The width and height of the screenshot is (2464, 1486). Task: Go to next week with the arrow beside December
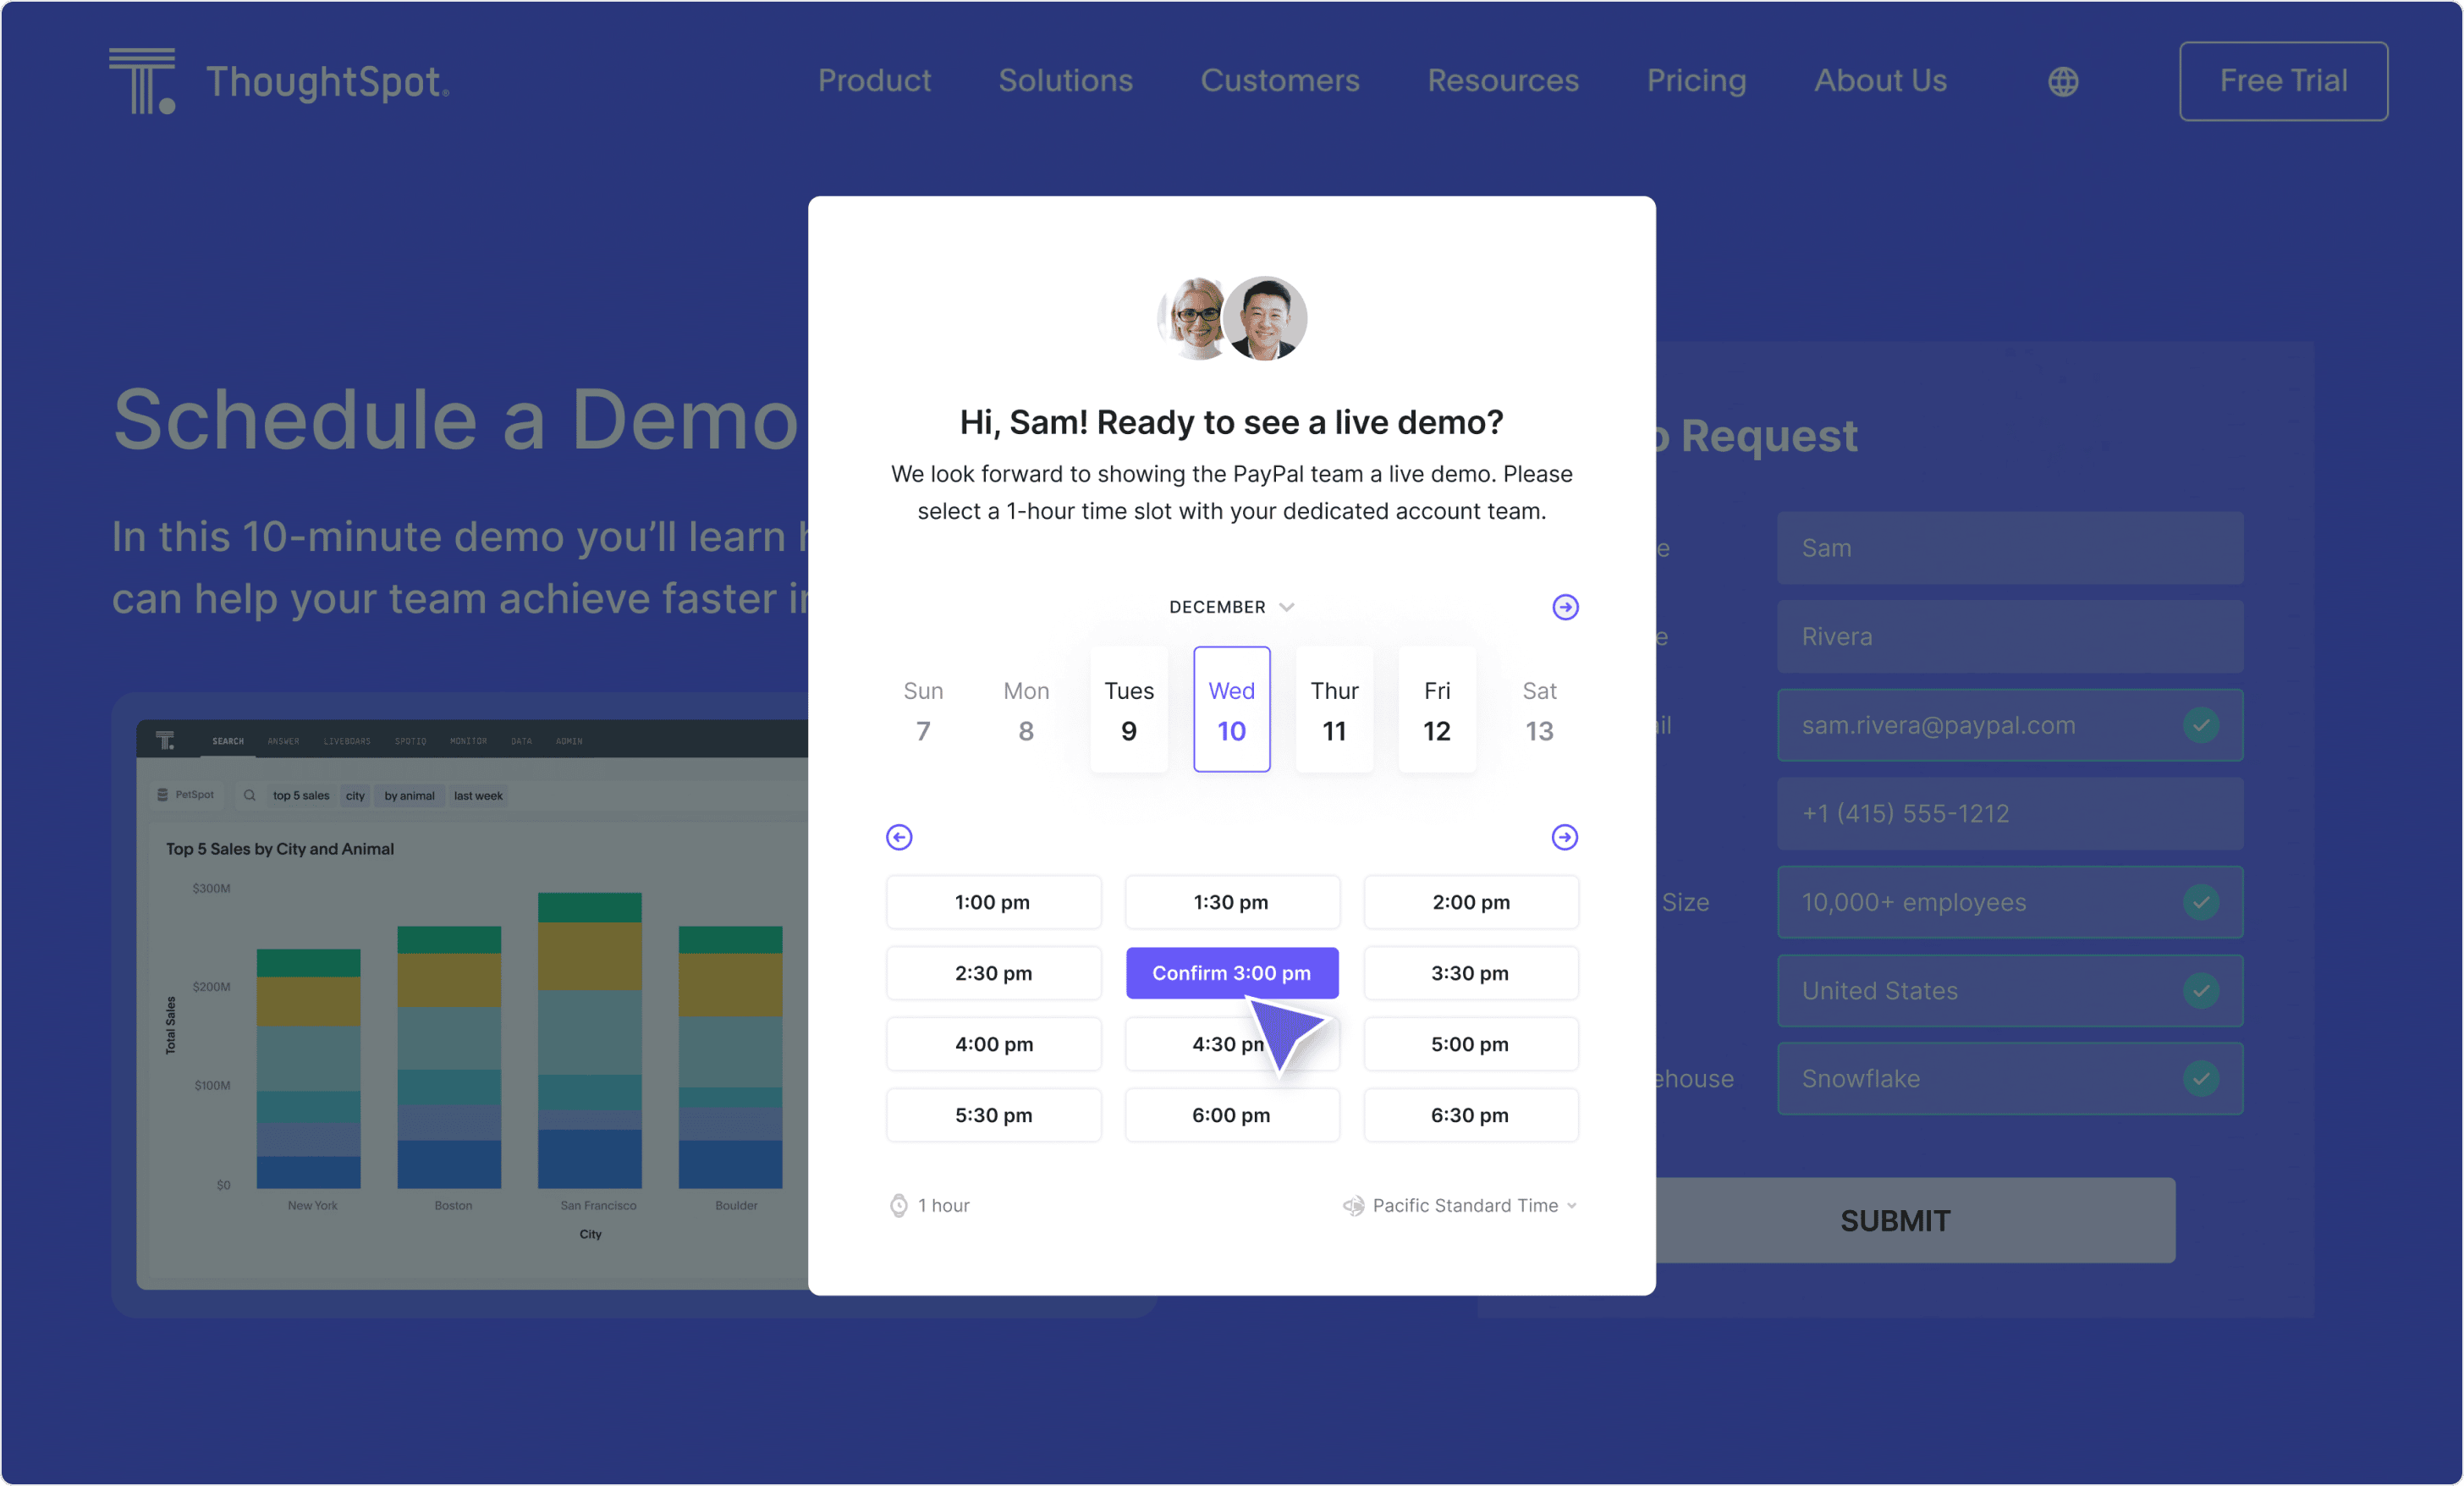[1565, 607]
